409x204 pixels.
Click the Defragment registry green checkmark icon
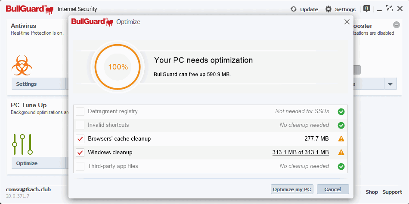[341, 112]
